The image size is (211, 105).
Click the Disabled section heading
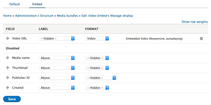point(13,48)
